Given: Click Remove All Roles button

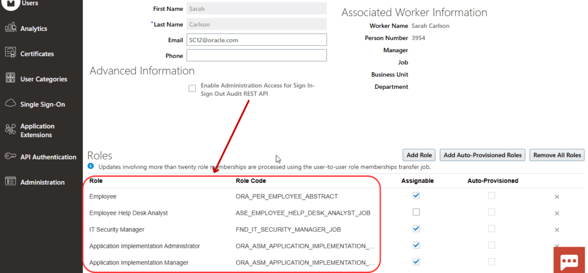Looking at the screenshot, I should point(557,155).
